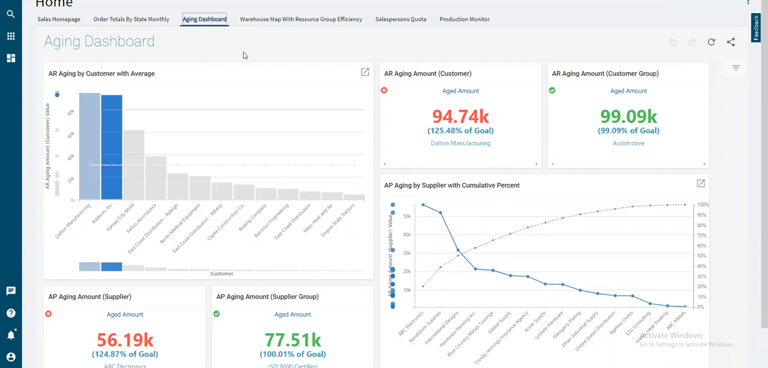Click the Aging Dashboard page title

pos(100,41)
